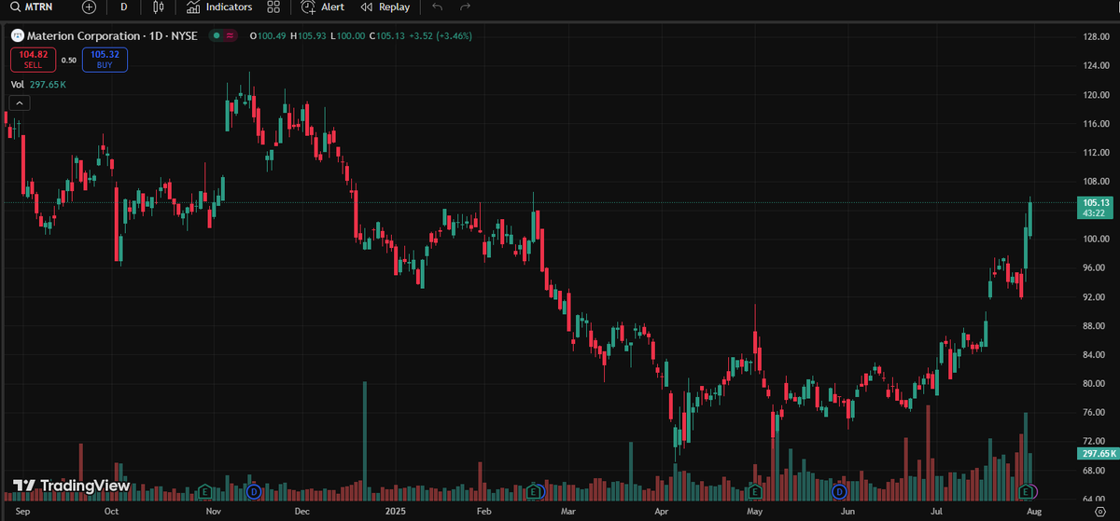Open indicator templates grid icon

tap(273, 7)
